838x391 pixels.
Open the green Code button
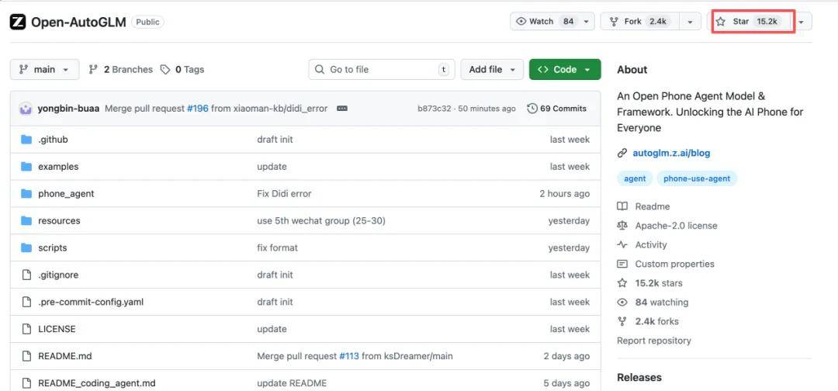(564, 69)
